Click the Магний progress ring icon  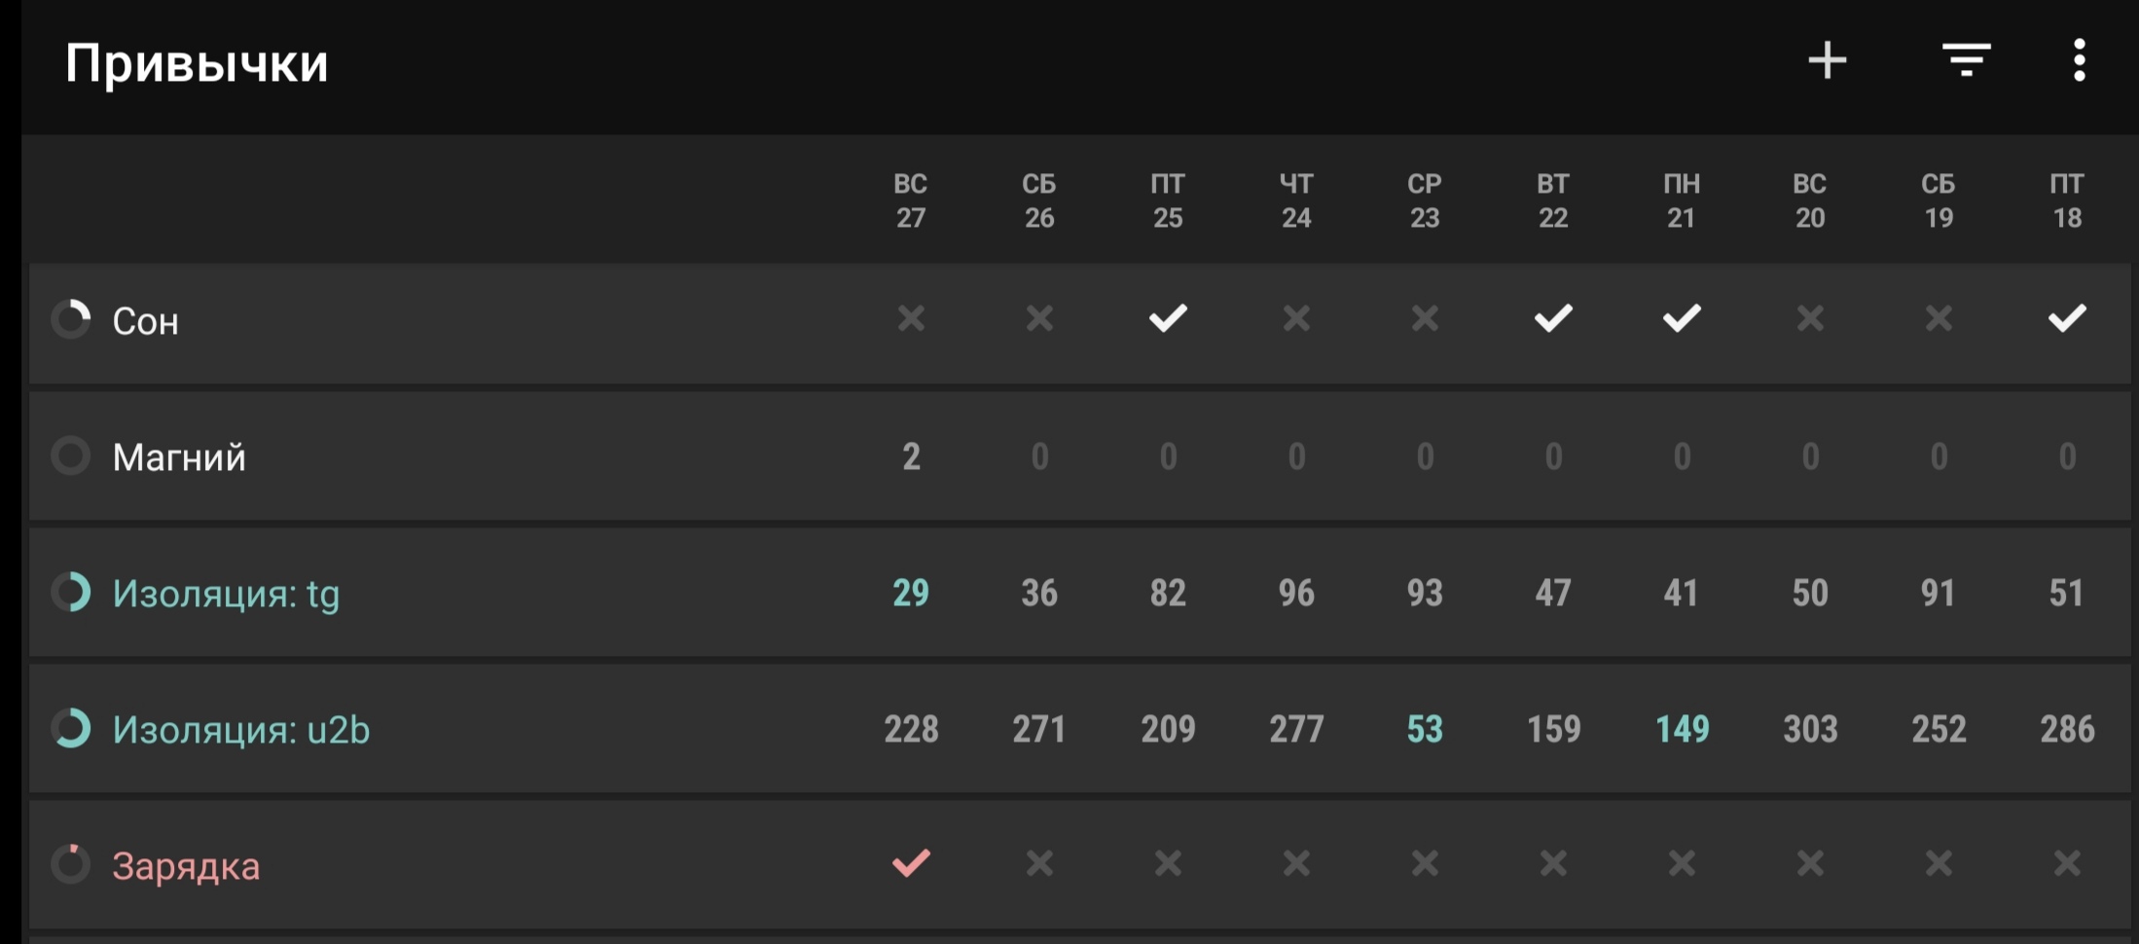71,455
